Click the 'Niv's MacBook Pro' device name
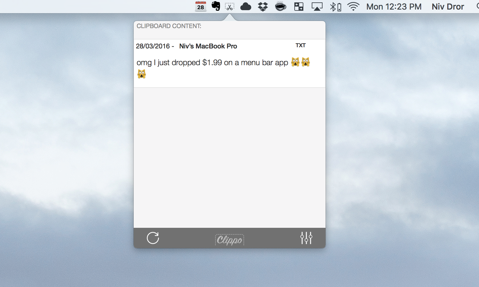Image resolution: width=479 pixels, height=287 pixels. point(208,46)
